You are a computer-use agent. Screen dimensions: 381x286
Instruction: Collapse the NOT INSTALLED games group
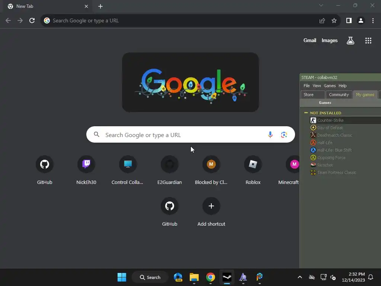306,113
